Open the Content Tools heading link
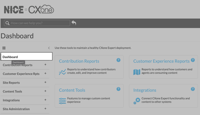Viewport: 200px width, 115px height. click(72, 90)
